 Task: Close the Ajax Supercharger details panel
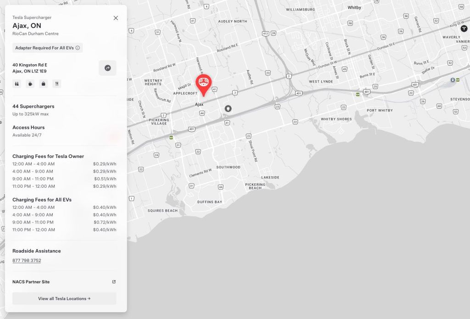click(116, 18)
